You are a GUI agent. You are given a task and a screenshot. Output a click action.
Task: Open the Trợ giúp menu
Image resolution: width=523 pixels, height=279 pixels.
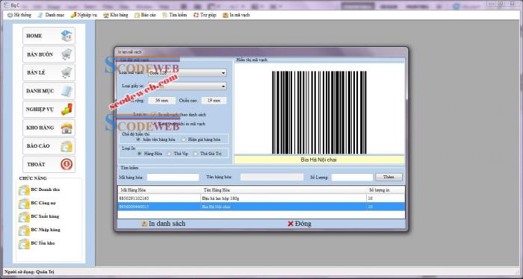[205, 15]
